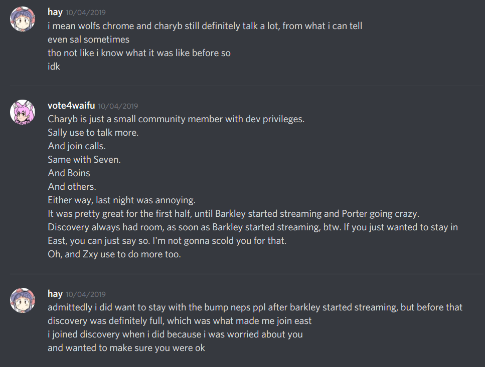Click 'Either way, last night was annoying.' line

pyautogui.click(x=121, y=200)
